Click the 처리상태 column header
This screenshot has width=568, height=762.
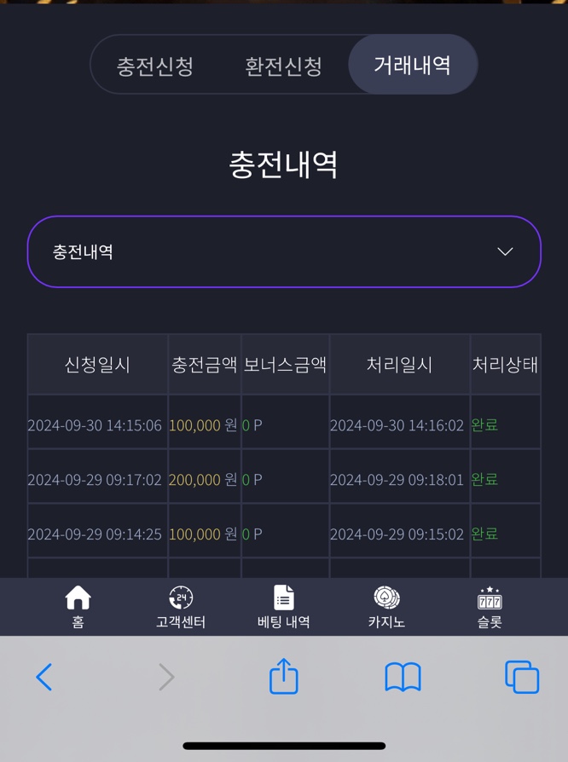click(x=505, y=365)
